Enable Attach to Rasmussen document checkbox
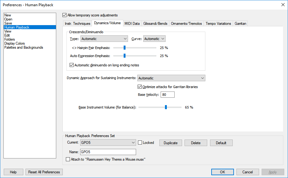The image size is (288, 178). [x=68, y=159]
